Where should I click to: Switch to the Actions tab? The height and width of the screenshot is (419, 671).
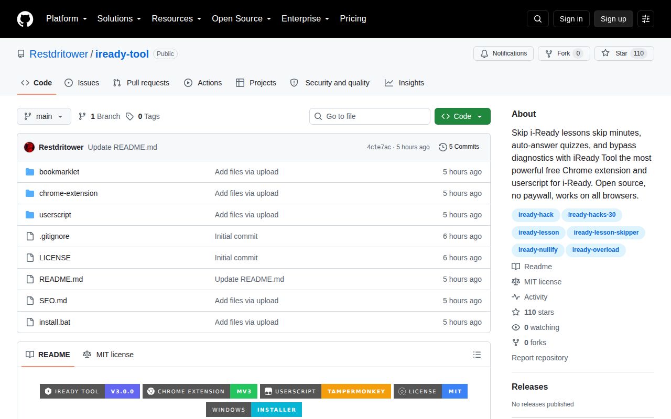(x=203, y=83)
